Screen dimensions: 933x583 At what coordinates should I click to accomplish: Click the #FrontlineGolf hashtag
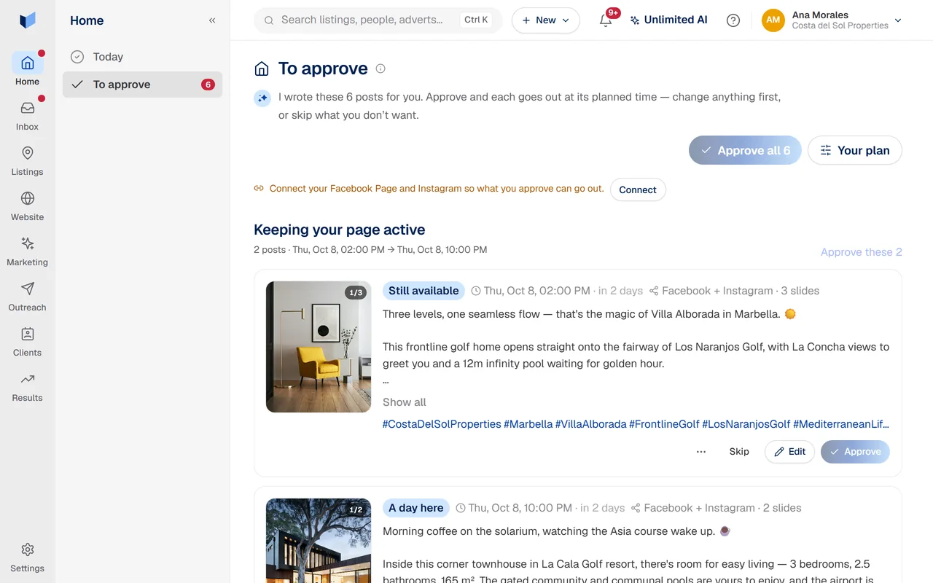pyautogui.click(x=664, y=424)
